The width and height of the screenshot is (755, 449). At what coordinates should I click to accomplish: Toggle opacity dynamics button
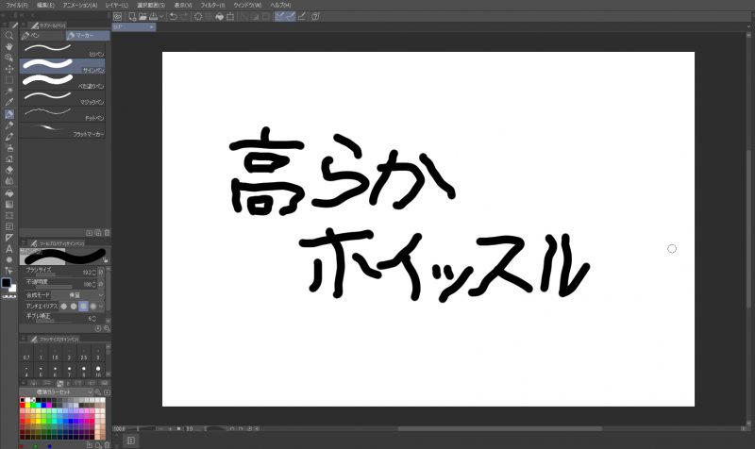pyautogui.click(x=101, y=284)
